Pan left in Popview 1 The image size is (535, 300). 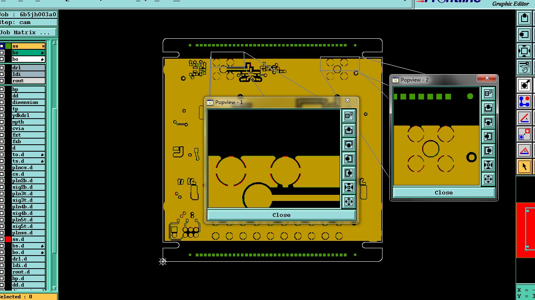tap(349, 159)
